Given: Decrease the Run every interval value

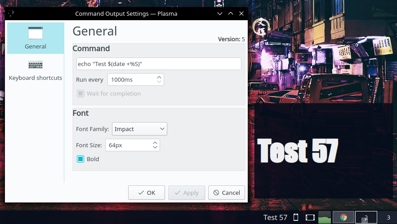Looking at the screenshot, I should coord(159,82).
